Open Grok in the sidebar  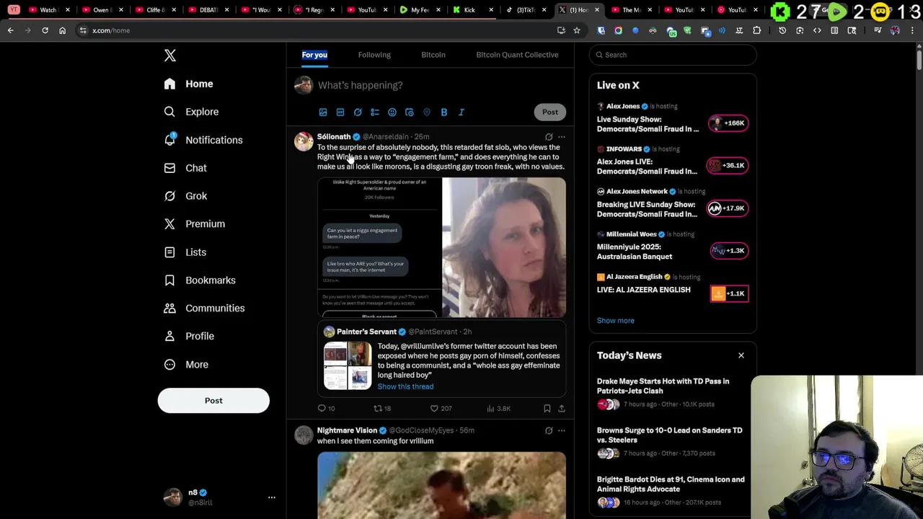point(185,196)
